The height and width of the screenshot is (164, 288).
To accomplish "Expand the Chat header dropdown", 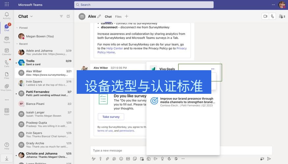I will point(32,16).
